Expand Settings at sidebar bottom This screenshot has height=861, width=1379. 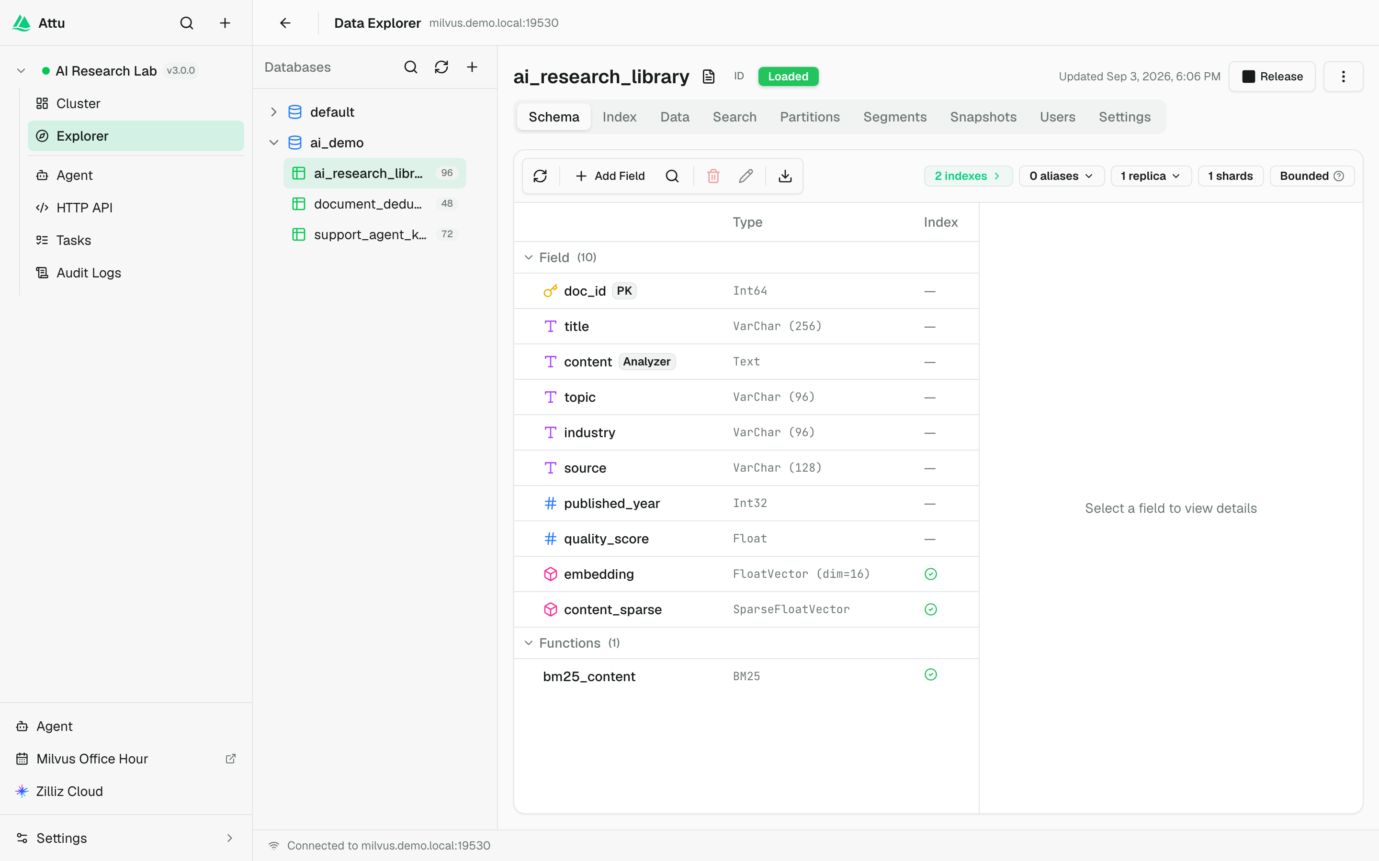(126, 838)
